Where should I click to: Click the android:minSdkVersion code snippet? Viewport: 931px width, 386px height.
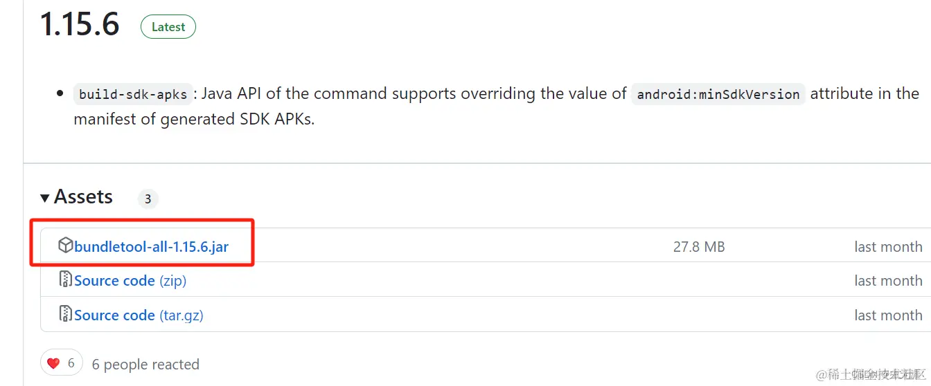point(718,94)
